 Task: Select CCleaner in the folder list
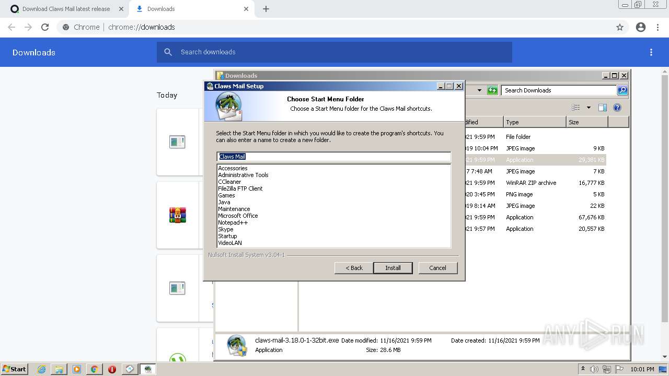pos(229,182)
